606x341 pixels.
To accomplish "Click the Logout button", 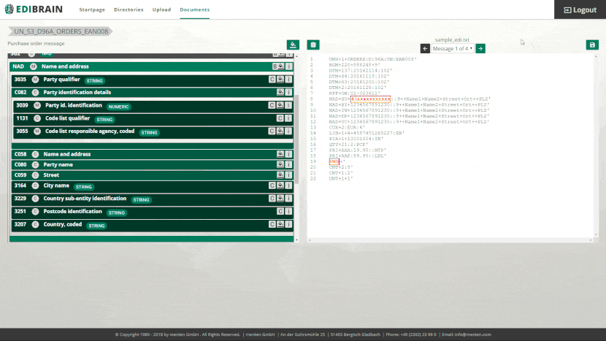I will pos(580,9).
